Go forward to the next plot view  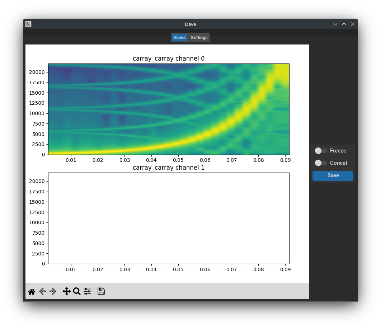53,291
